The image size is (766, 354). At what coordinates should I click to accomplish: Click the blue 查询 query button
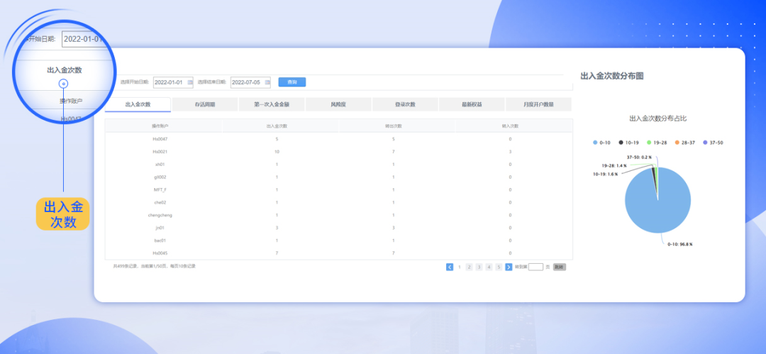coord(292,82)
